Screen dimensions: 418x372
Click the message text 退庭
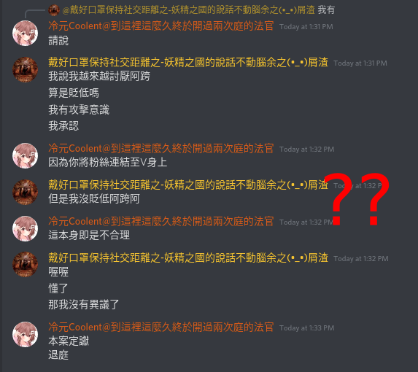tap(58, 355)
